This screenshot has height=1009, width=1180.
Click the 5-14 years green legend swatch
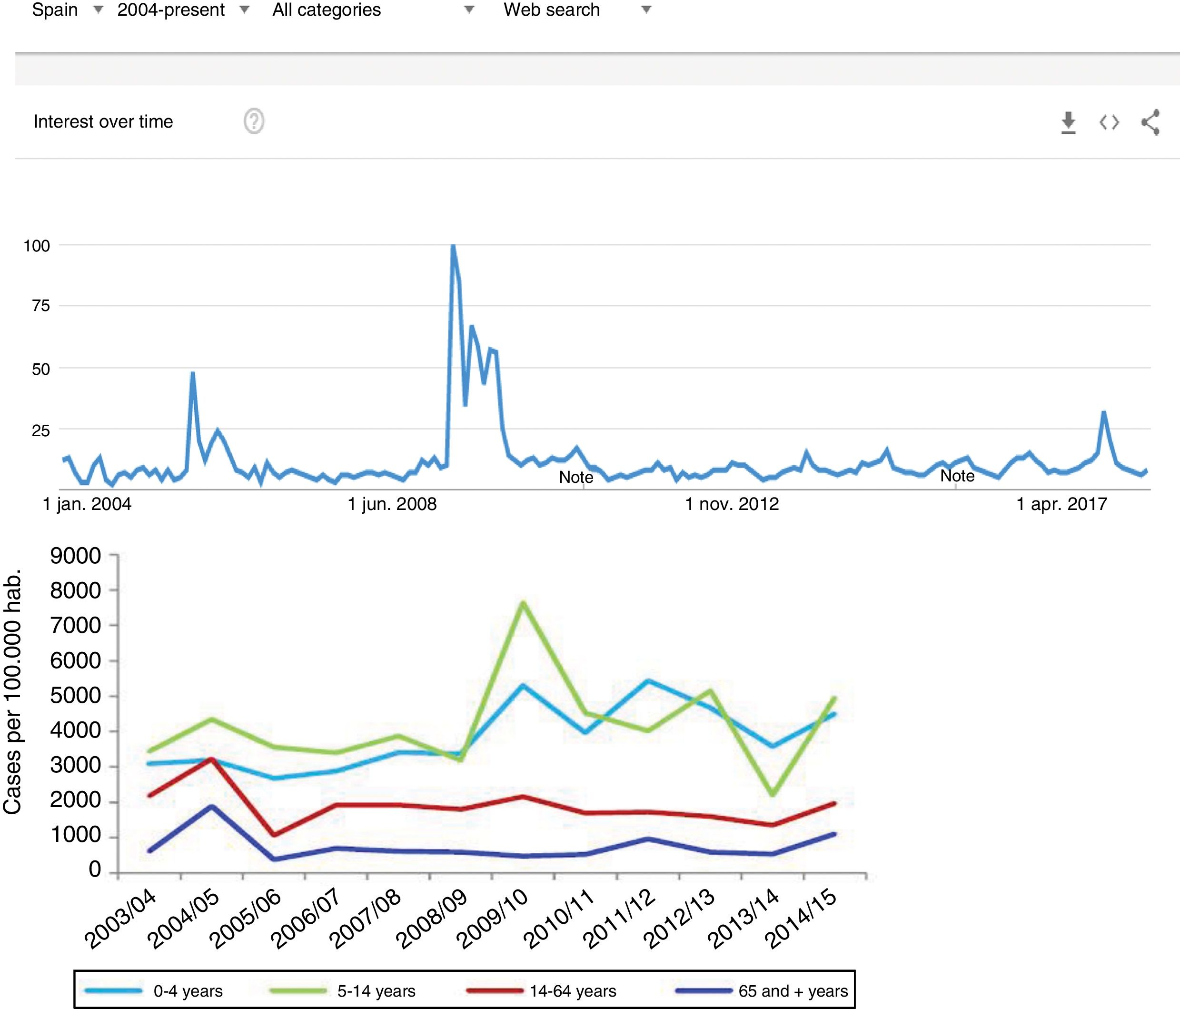(298, 991)
